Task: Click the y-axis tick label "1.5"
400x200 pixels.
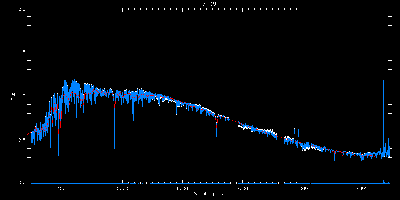Action: [22, 52]
